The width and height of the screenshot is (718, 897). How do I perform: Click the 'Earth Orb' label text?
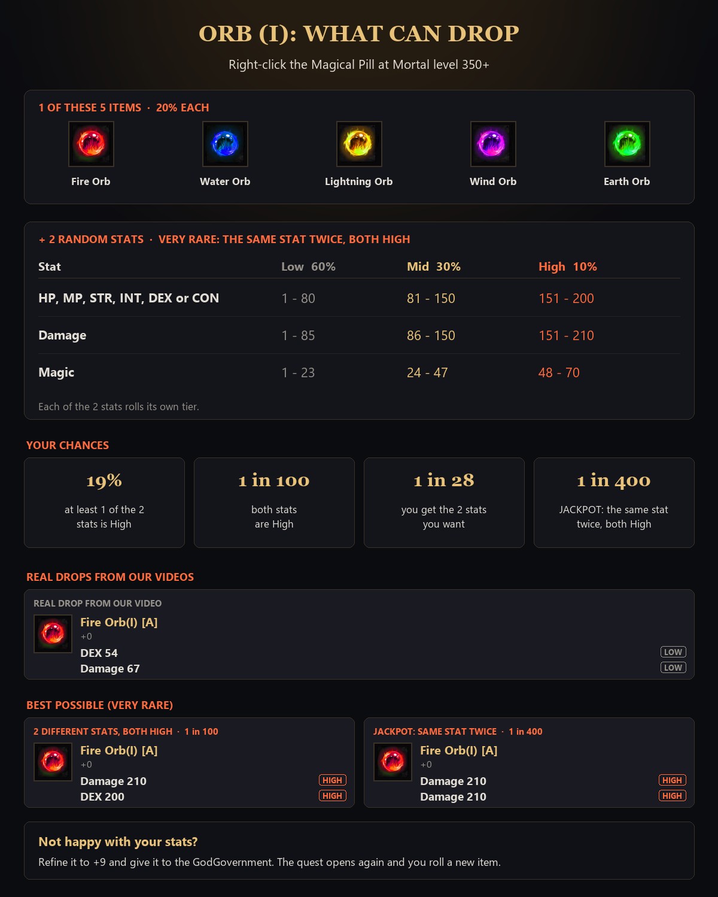click(627, 181)
